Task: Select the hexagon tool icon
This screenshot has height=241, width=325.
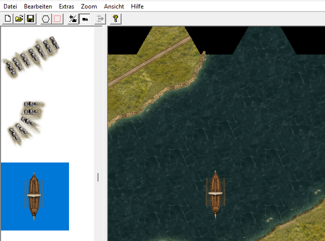Action: (46, 19)
